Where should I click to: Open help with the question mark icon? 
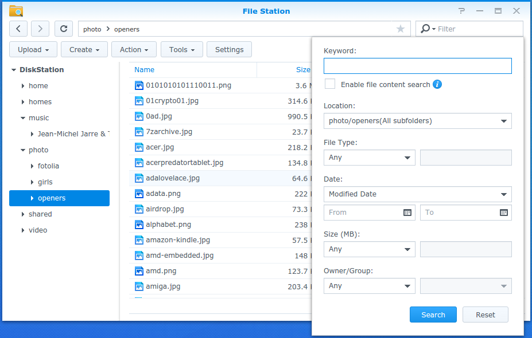click(461, 11)
